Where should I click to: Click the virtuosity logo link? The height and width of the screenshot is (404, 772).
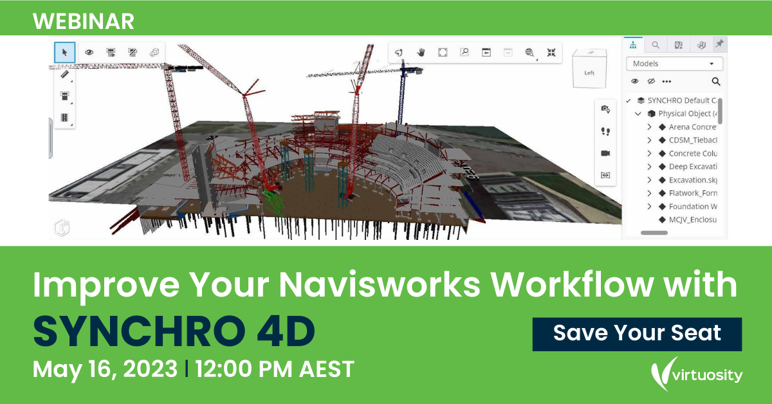[698, 374]
